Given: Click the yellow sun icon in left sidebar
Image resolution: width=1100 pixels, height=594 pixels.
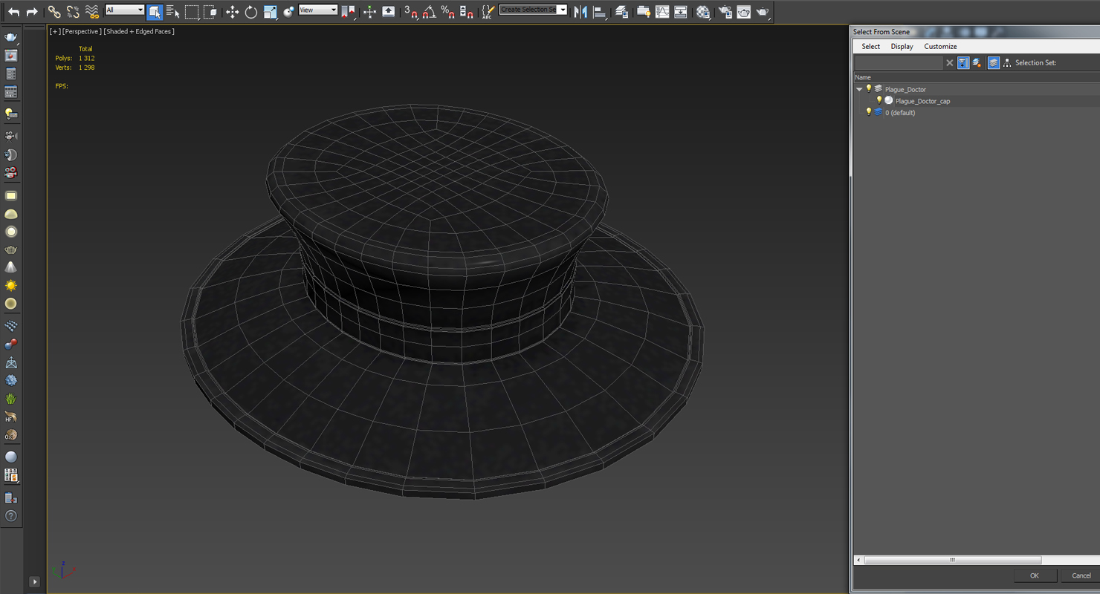Looking at the screenshot, I should [x=10, y=286].
